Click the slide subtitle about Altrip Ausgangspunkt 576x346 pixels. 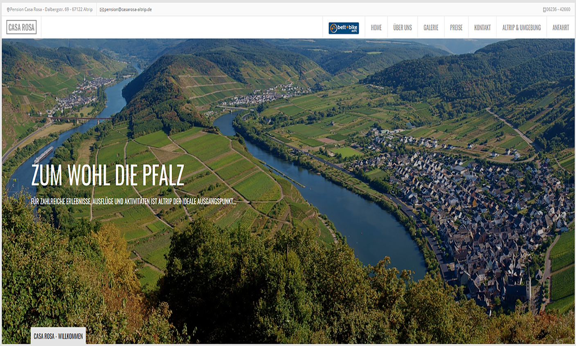coord(134,201)
